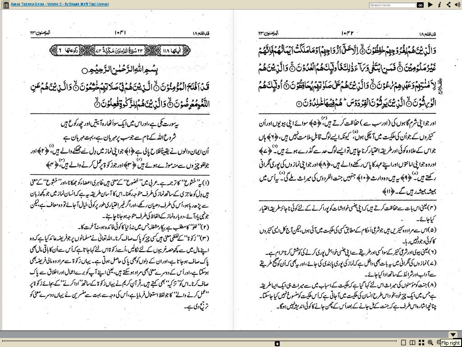Focus the Search inside field
Image resolution: width=462 pixels, height=347 pixels.
tap(392, 5)
